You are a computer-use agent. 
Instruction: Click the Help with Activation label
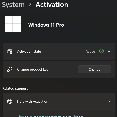33,102
